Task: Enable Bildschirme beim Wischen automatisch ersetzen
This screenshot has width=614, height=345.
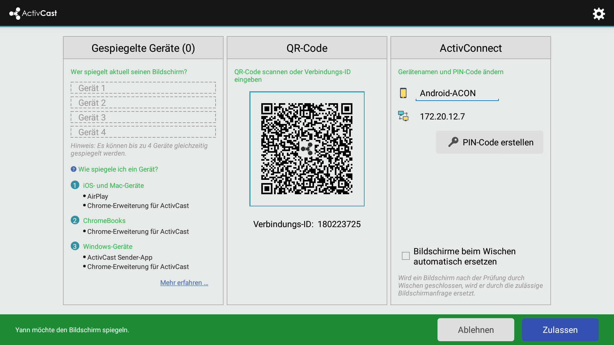Action: pyautogui.click(x=405, y=256)
